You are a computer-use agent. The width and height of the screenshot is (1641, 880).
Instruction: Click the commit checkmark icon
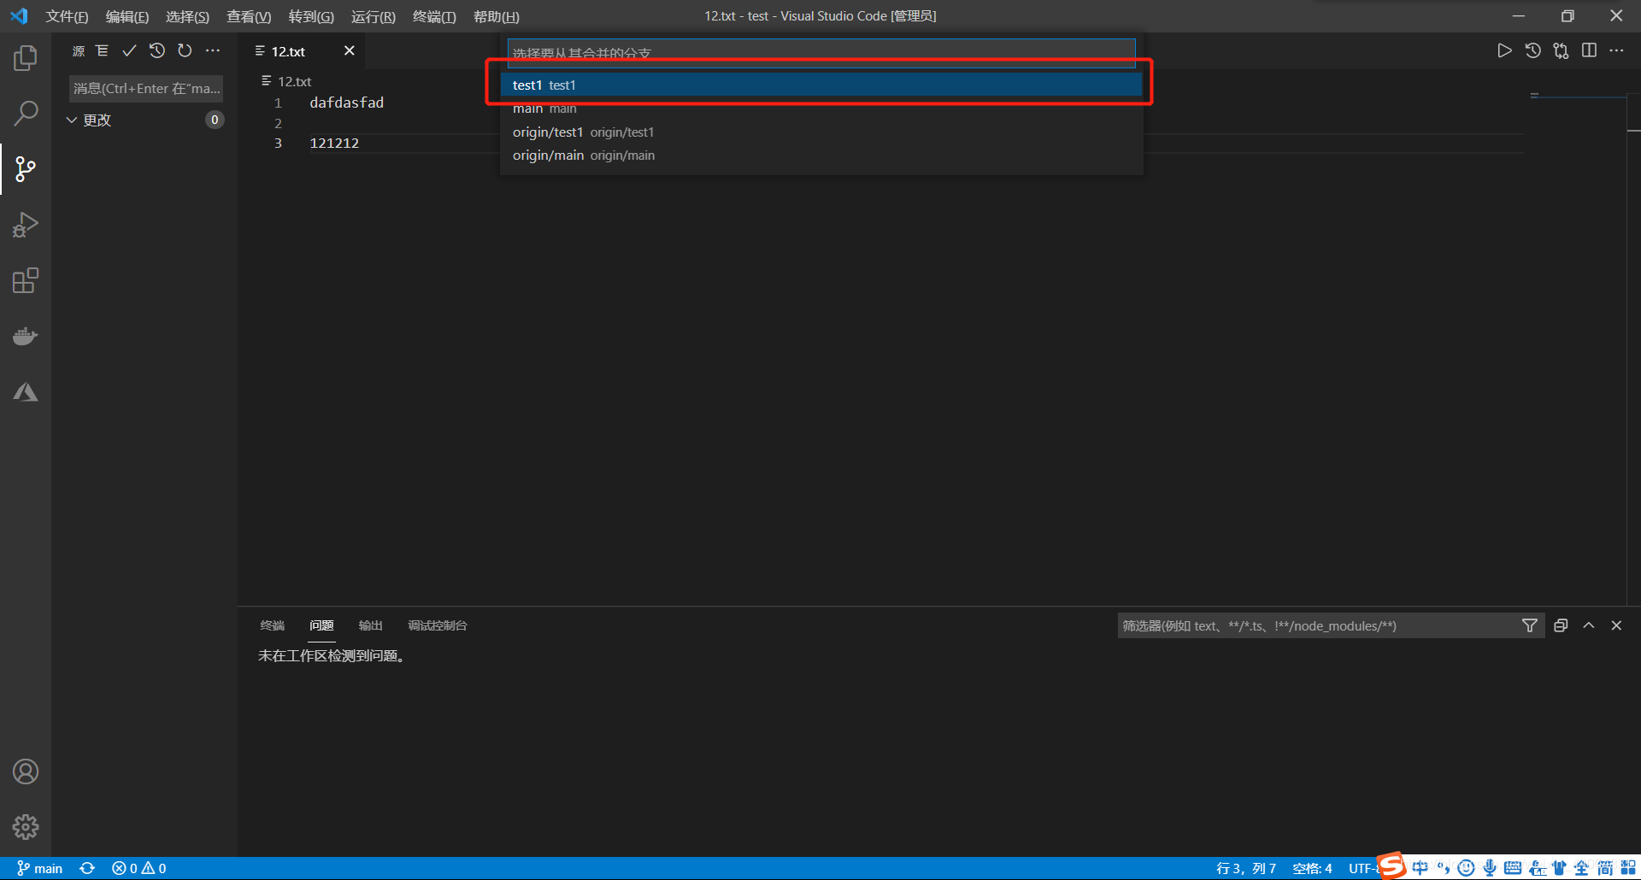click(129, 51)
